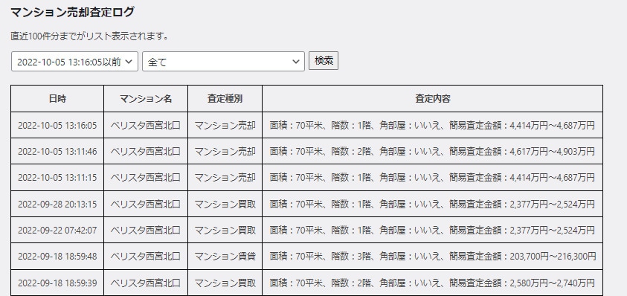This screenshot has width=627, height=296.
Task: Click マンション買取 in the 2022-09-22 row
Action: [225, 230]
